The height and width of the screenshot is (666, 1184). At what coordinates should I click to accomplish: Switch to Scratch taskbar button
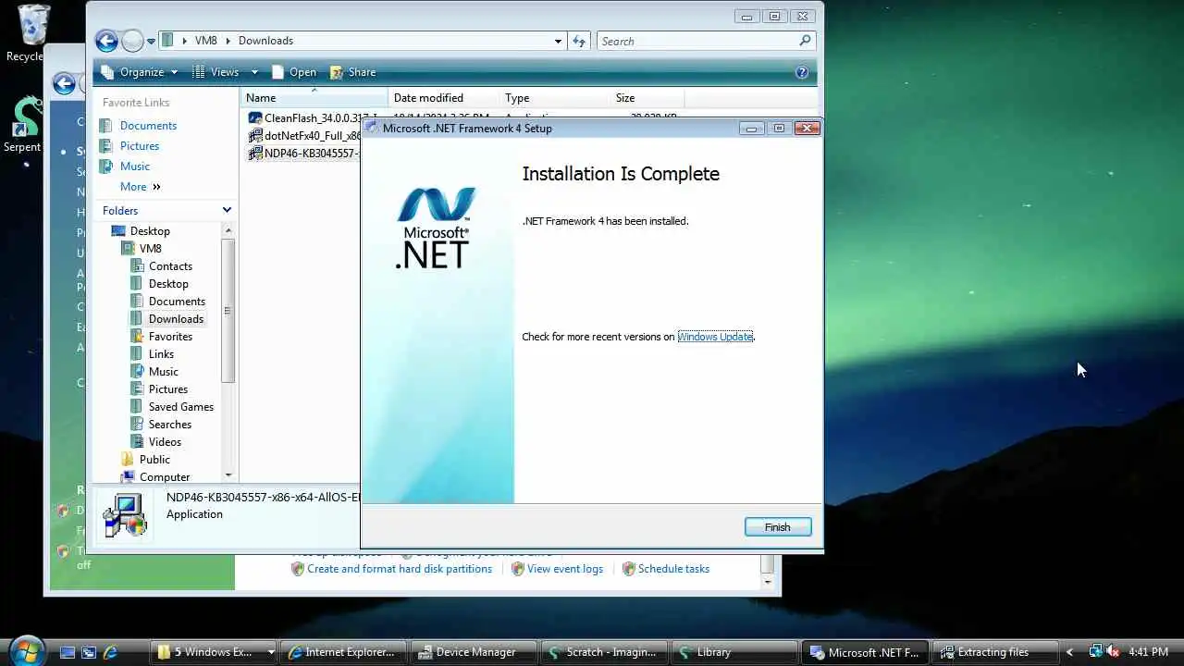coord(605,652)
